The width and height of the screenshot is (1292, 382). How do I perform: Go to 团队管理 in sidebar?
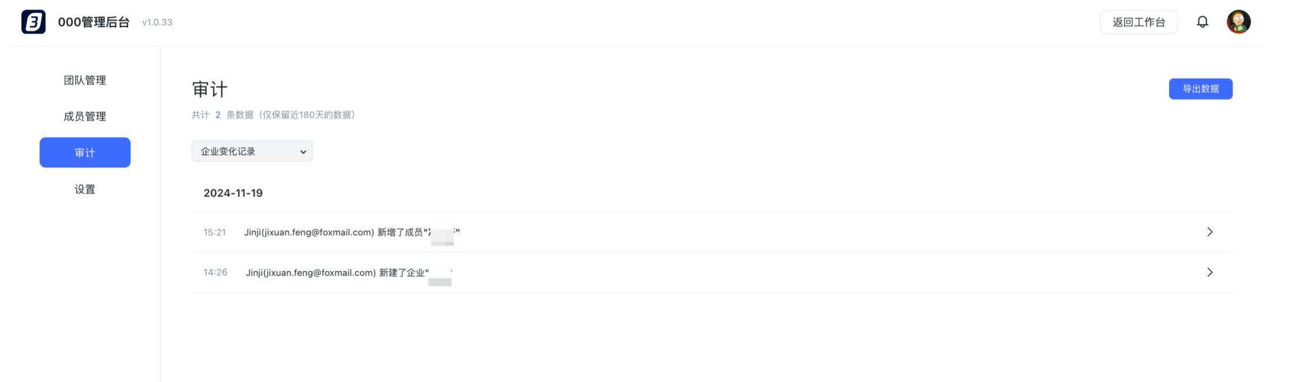point(85,80)
